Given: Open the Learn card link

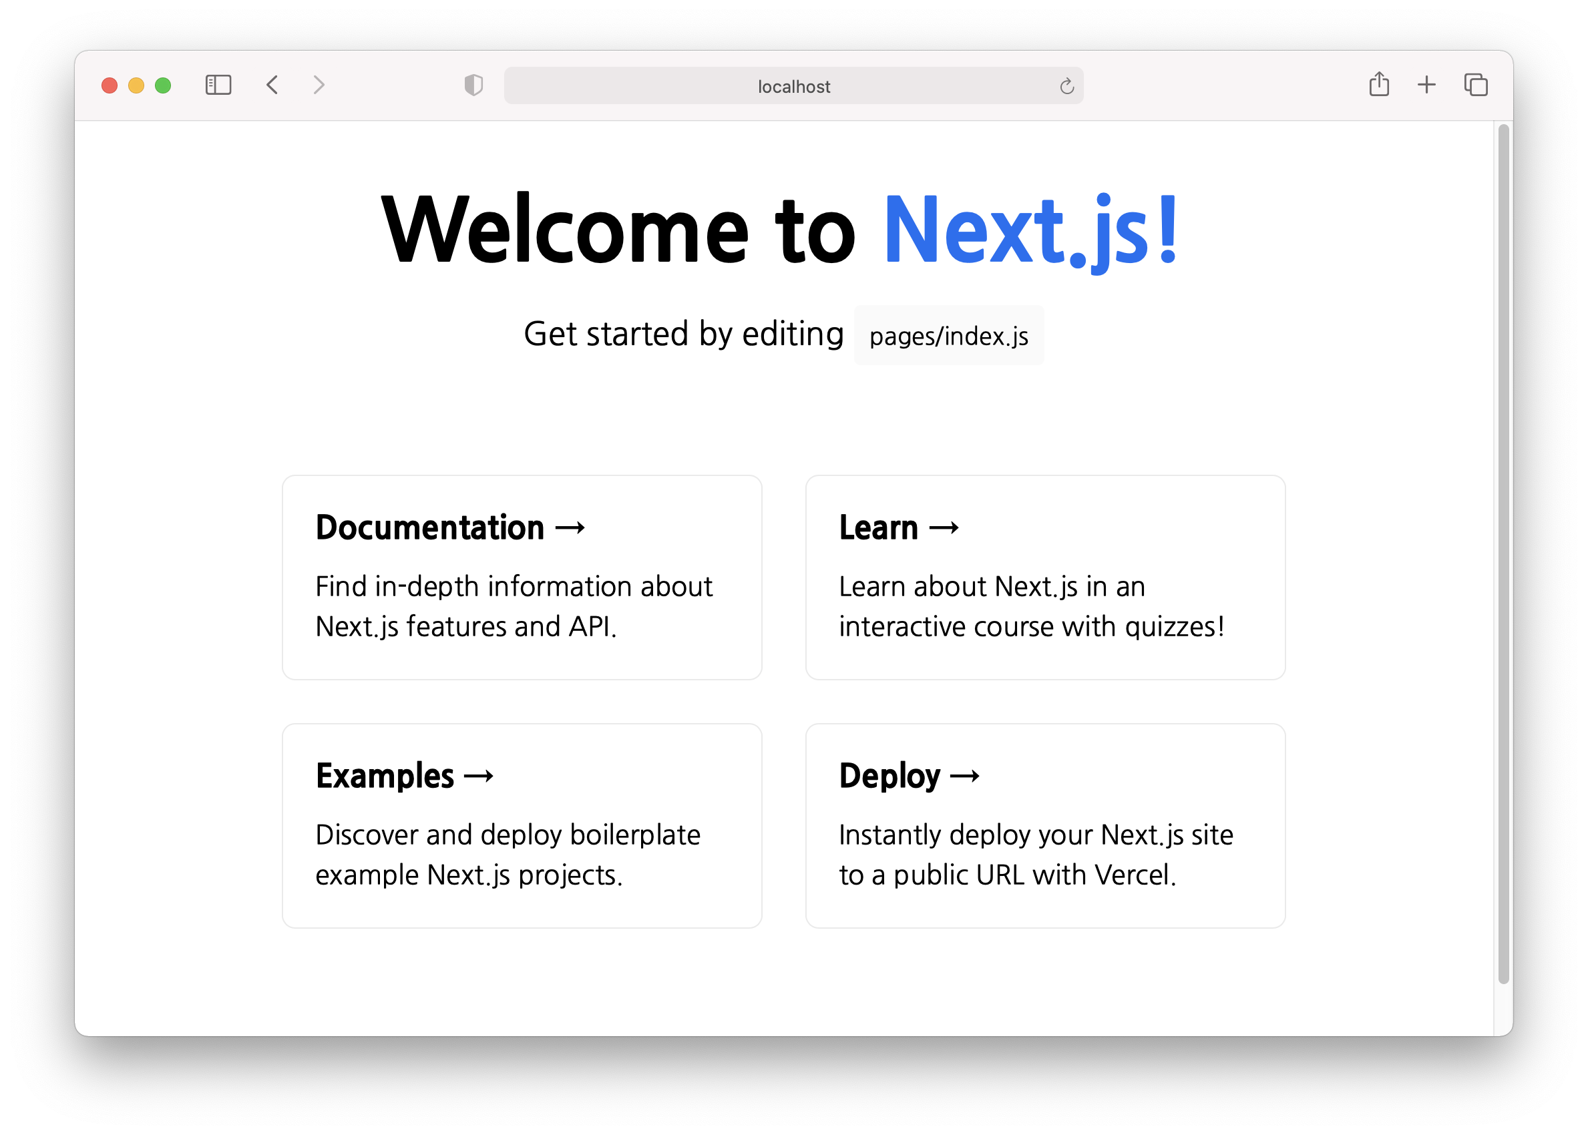Looking at the screenshot, I should tap(1045, 578).
